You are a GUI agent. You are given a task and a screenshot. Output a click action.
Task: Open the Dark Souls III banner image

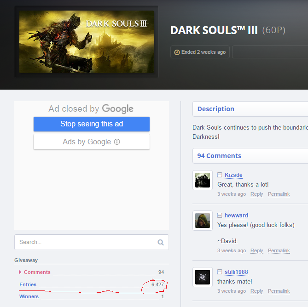click(87, 42)
